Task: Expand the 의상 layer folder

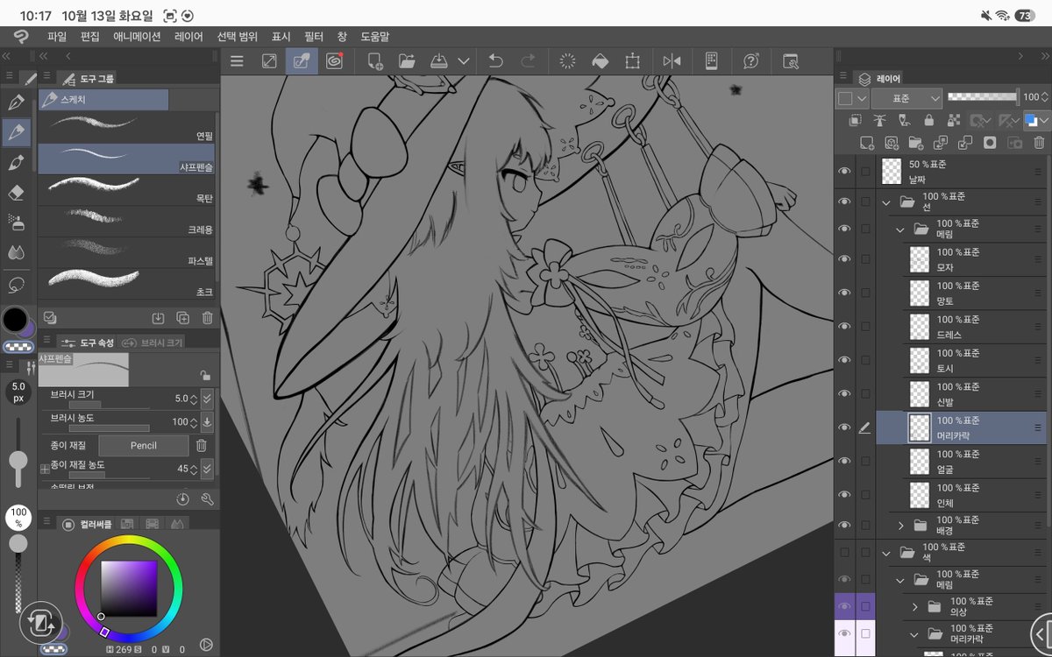Action: coord(914,606)
